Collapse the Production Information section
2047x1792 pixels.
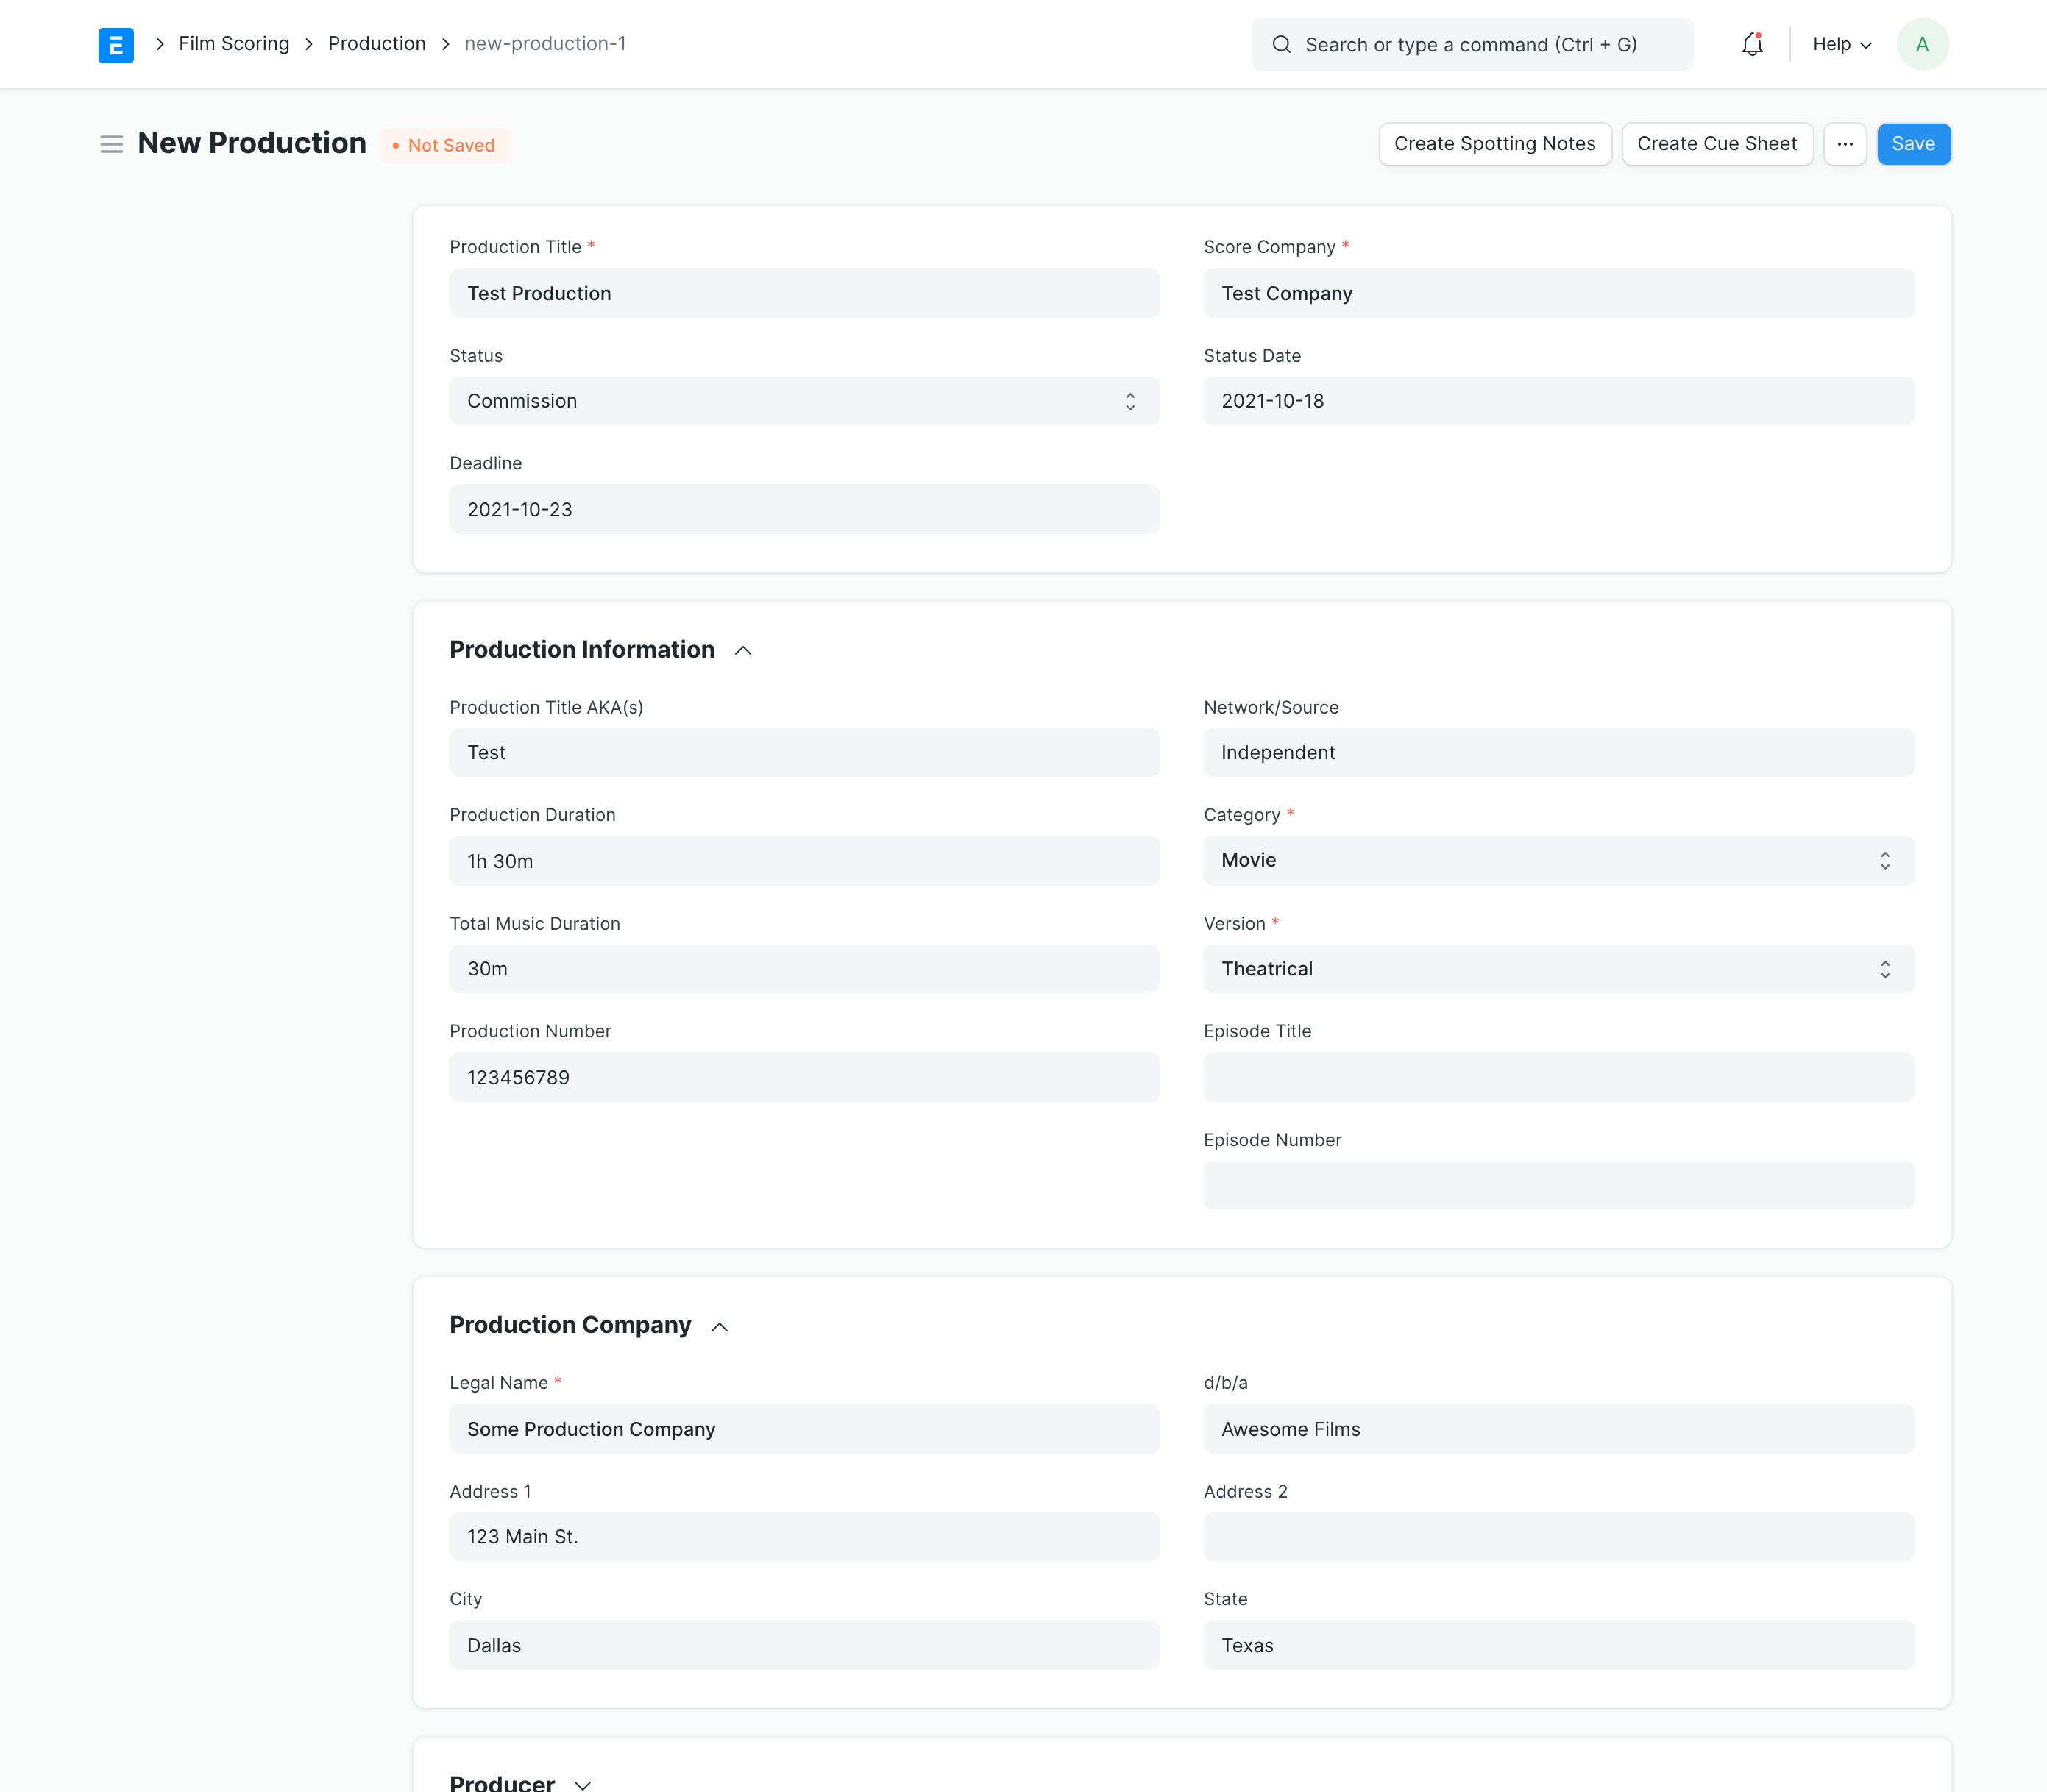point(743,651)
